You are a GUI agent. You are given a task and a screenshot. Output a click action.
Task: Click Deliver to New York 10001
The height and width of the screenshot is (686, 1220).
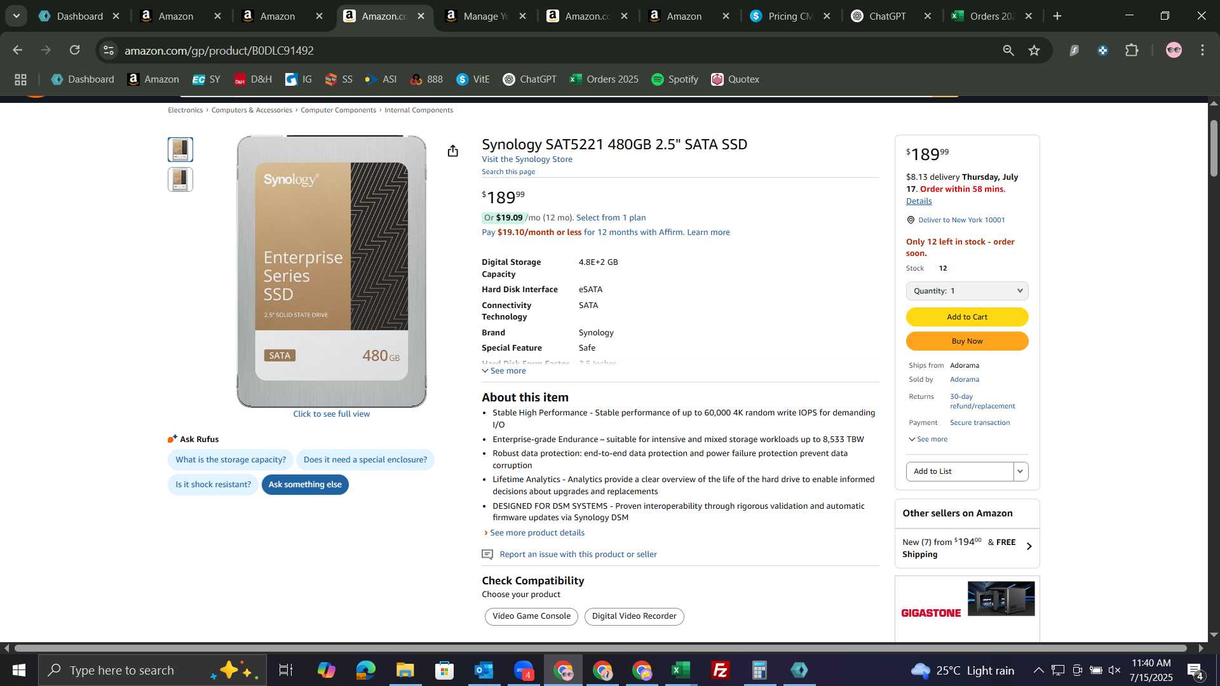tap(961, 220)
